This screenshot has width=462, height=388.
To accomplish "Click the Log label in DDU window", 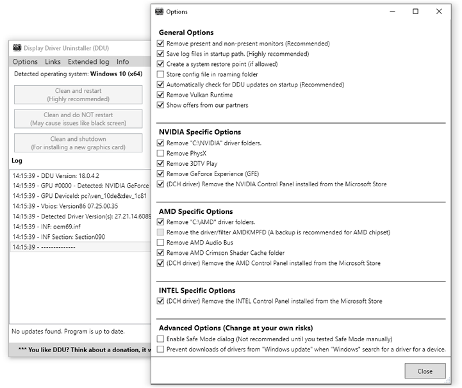I will 17,161.
